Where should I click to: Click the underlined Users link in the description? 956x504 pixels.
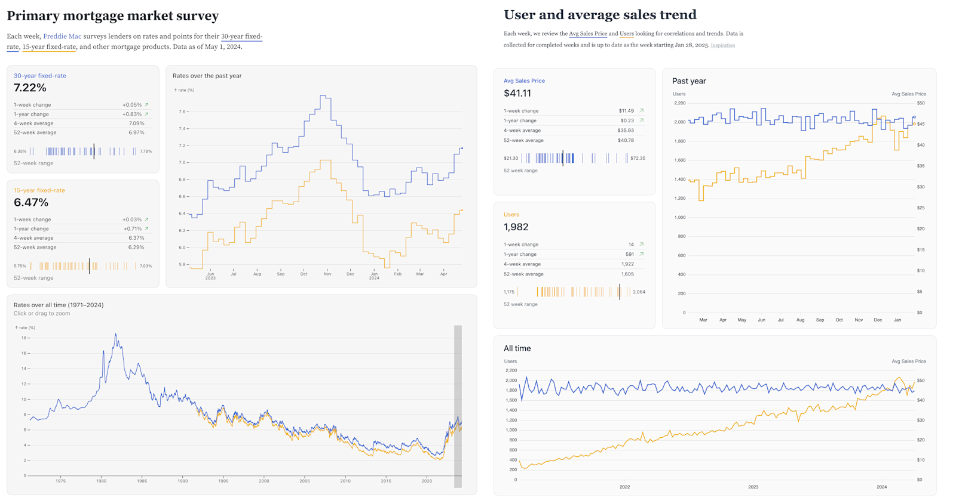pos(626,34)
